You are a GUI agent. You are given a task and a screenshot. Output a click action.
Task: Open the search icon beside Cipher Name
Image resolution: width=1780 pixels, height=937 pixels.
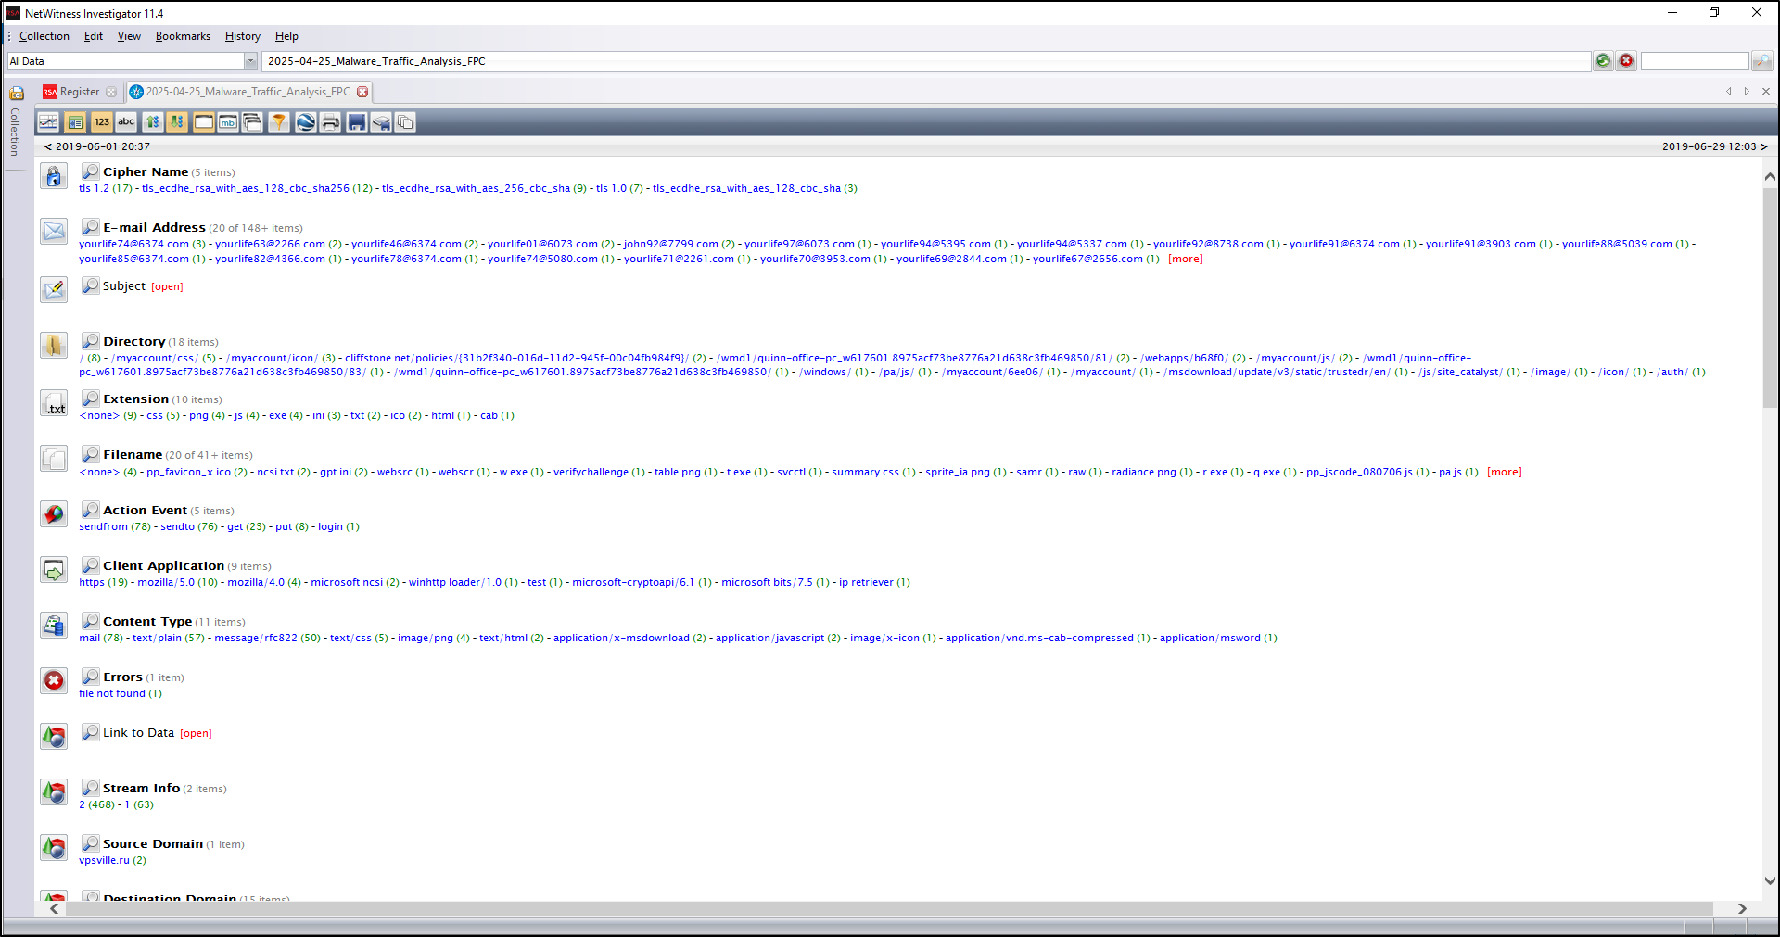pyautogui.click(x=91, y=171)
